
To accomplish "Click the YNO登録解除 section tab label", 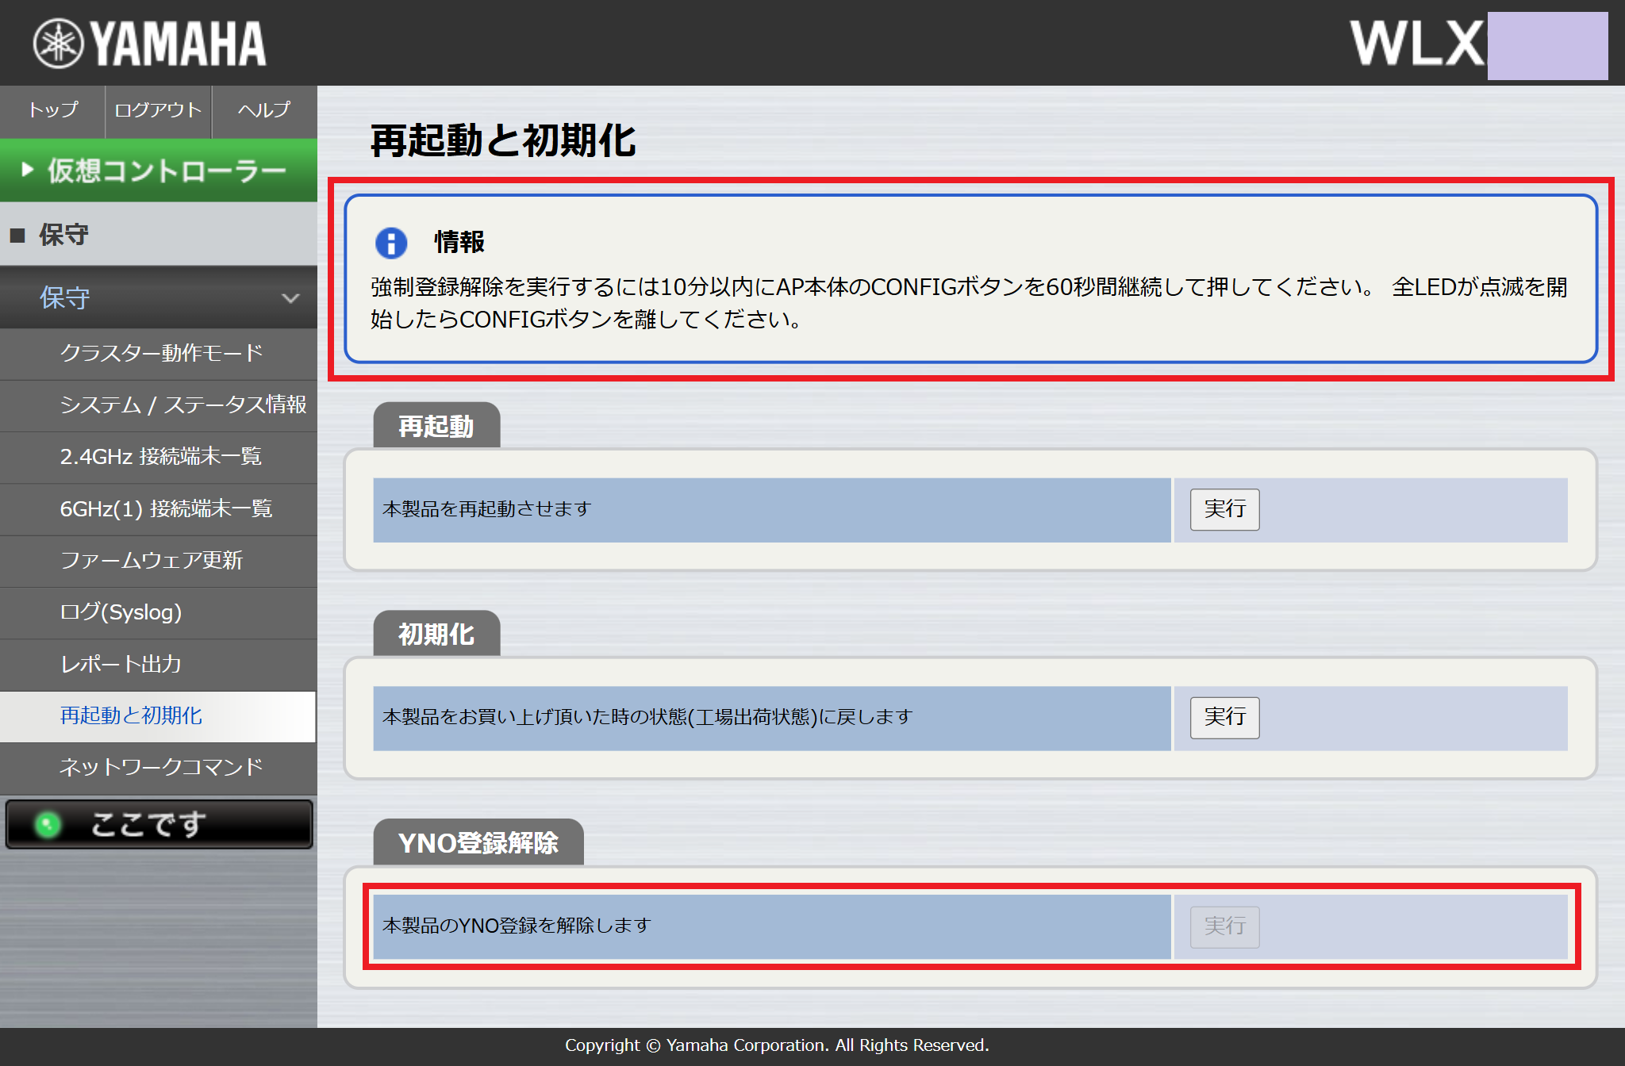I will coord(478,843).
